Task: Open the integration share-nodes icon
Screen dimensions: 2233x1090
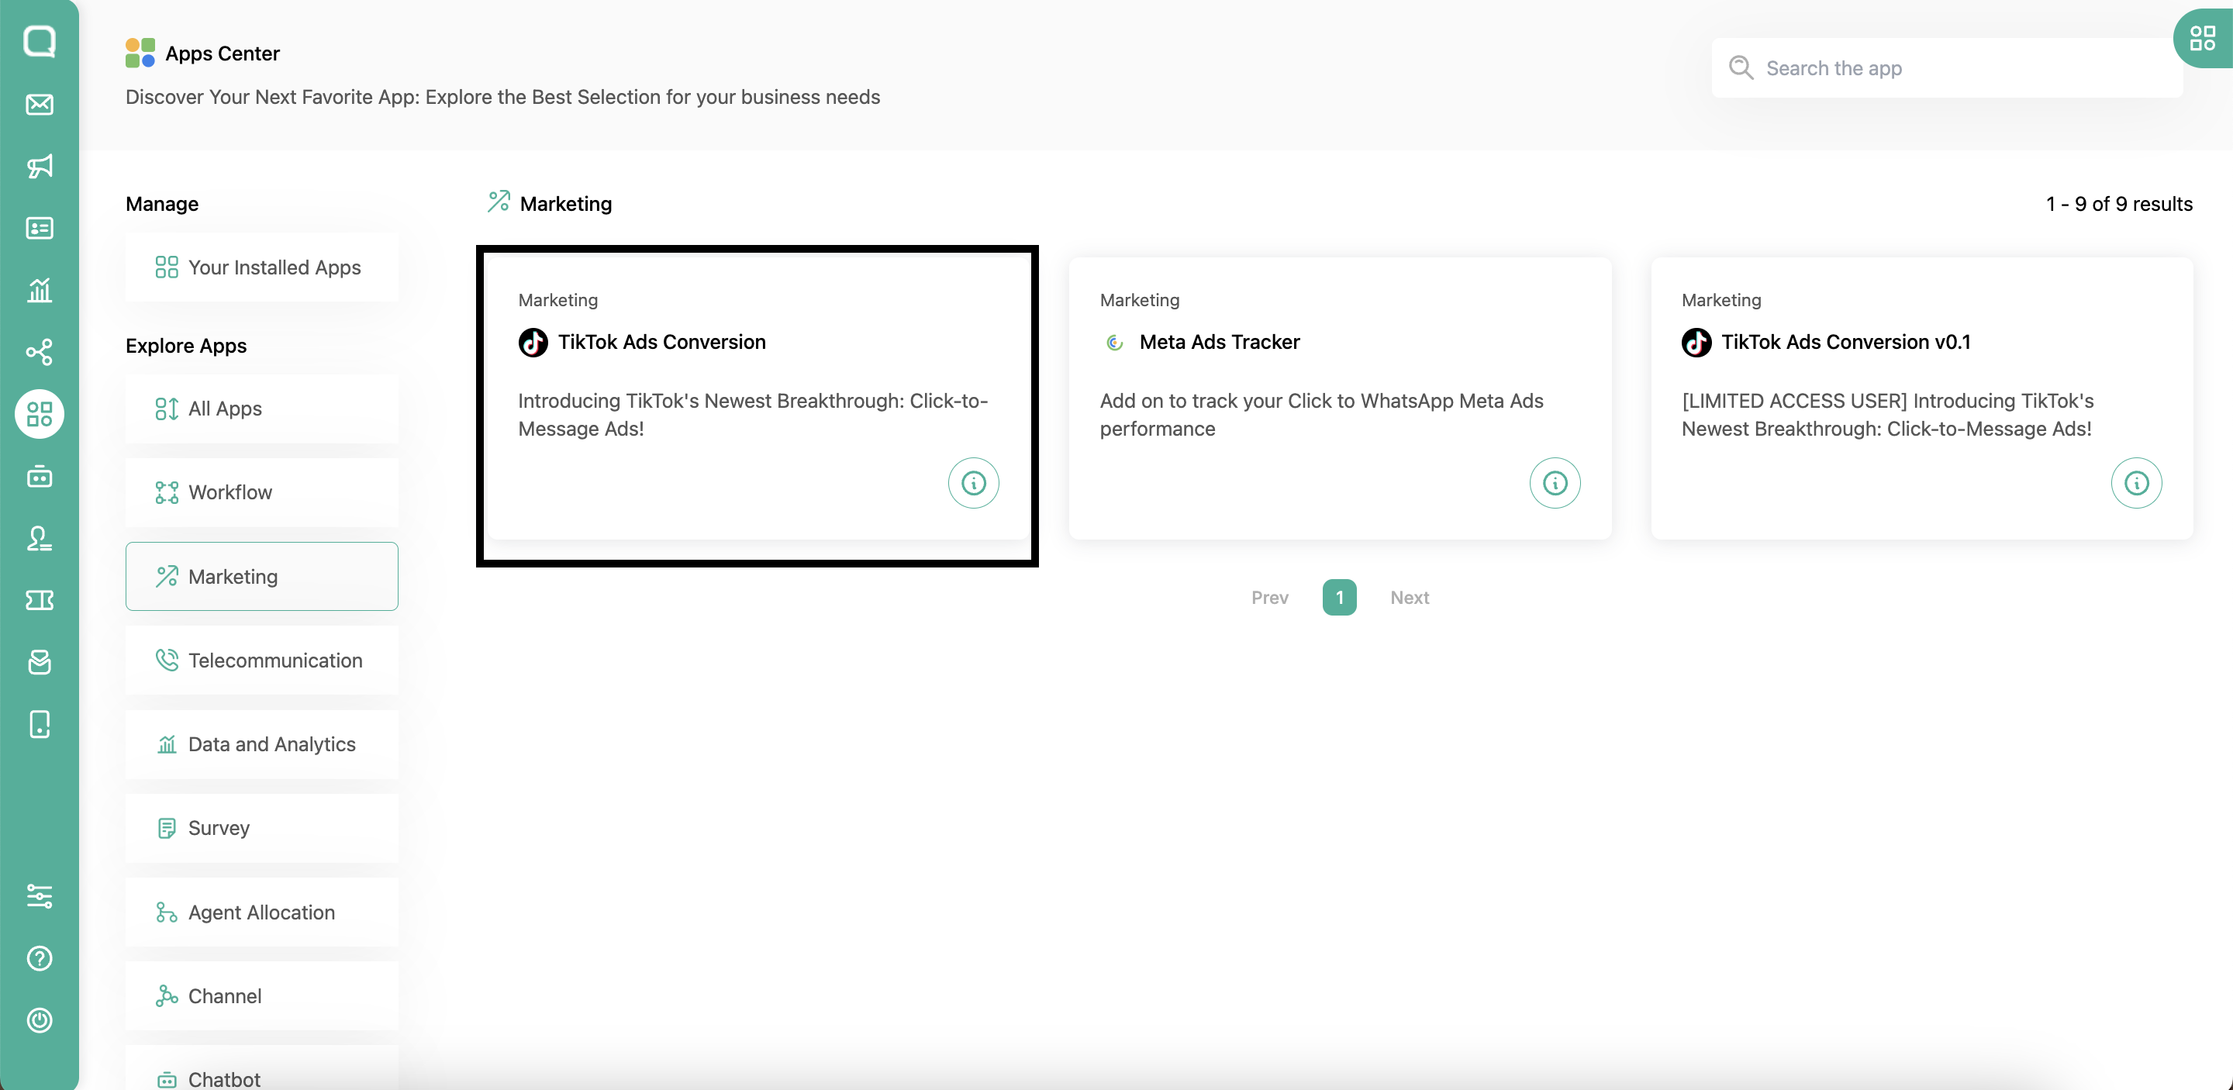Action: coord(39,352)
